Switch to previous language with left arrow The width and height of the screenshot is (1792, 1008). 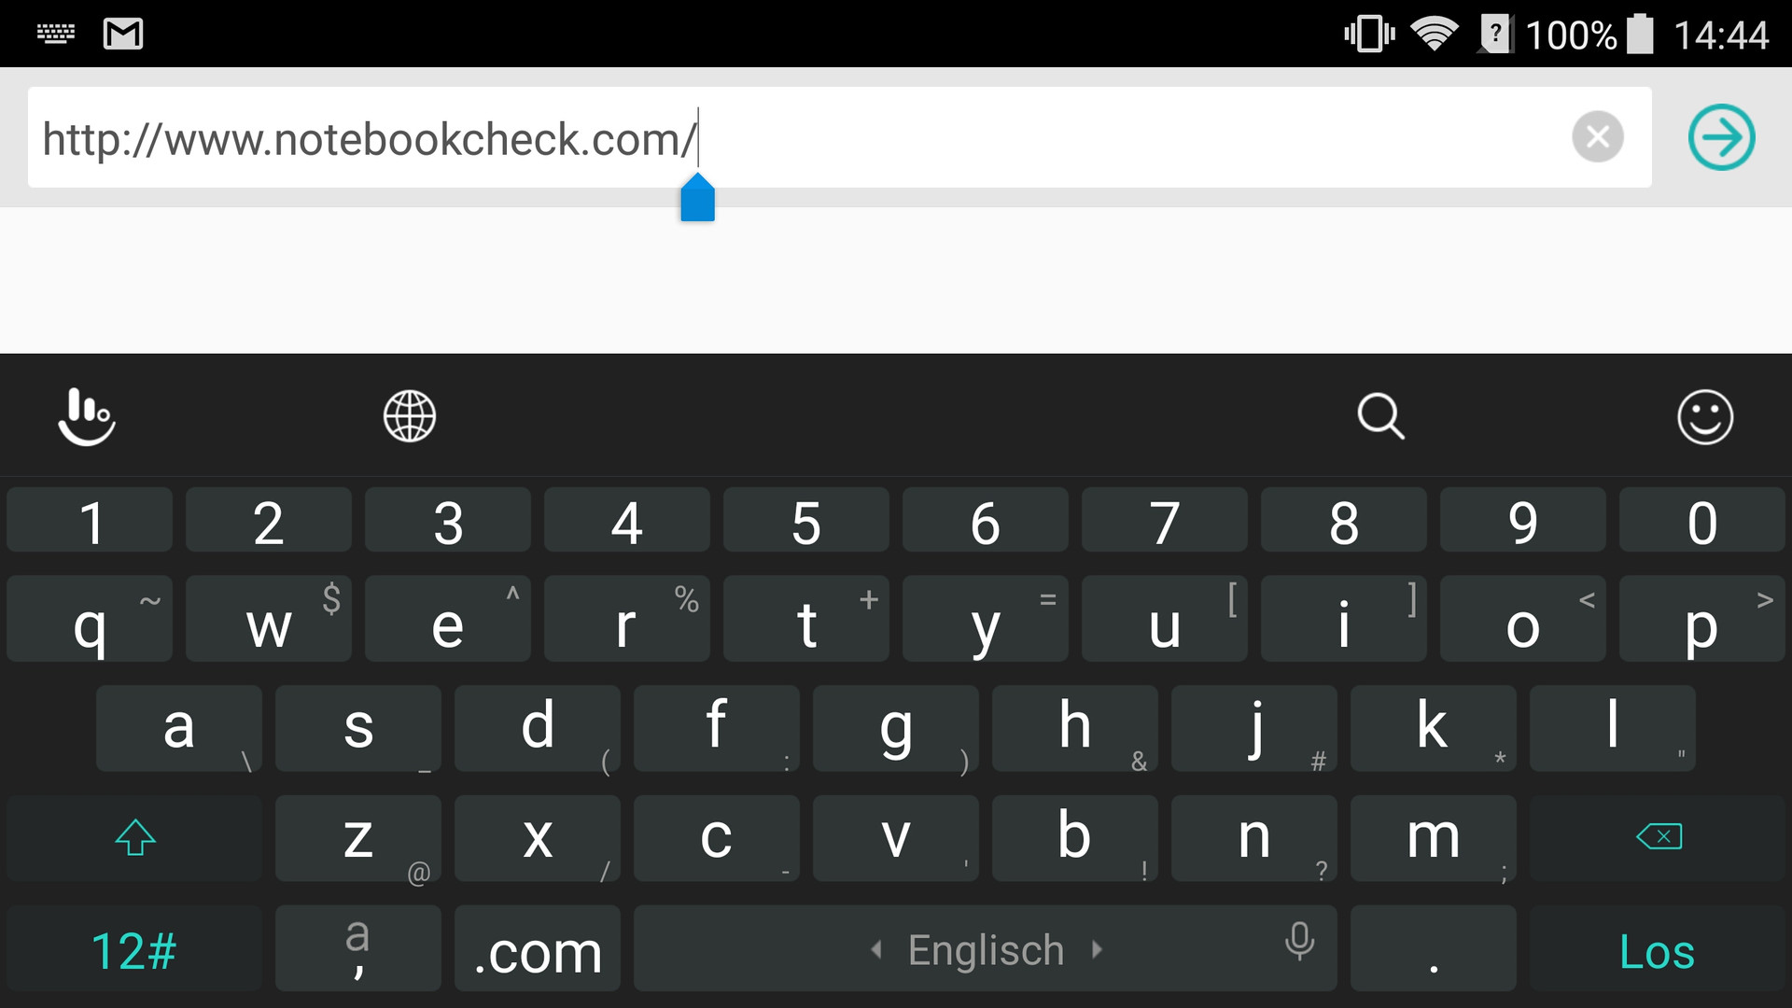(x=875, y=950)
